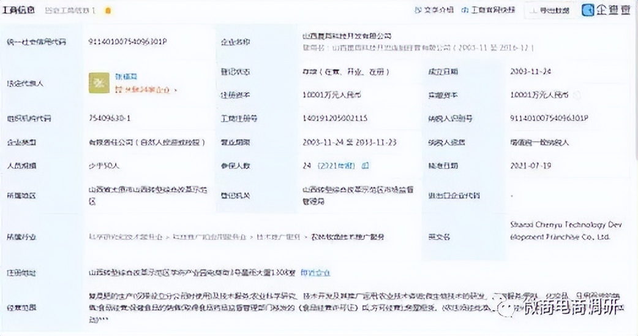
Task: Open the 关联34家企业 related companies link
Action: (x=146, y=90)
